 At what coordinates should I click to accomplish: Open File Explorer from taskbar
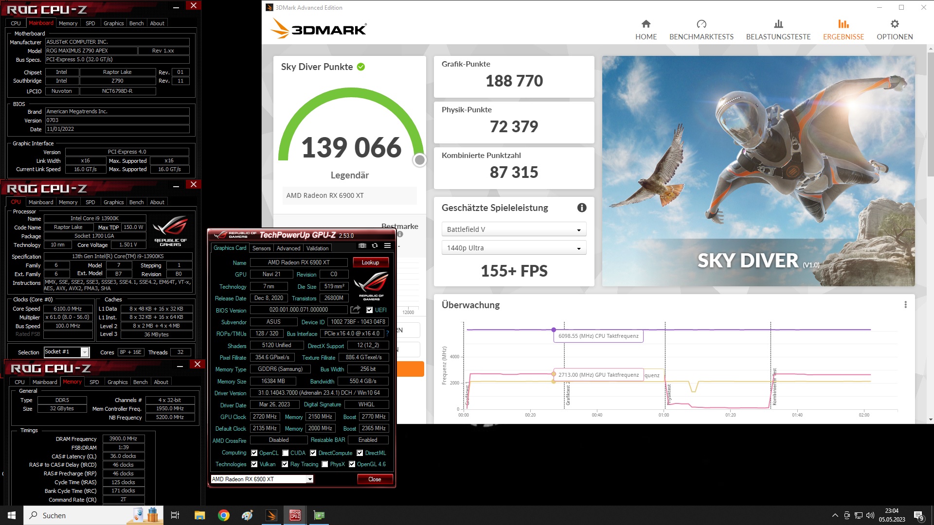tap(199, 515)
